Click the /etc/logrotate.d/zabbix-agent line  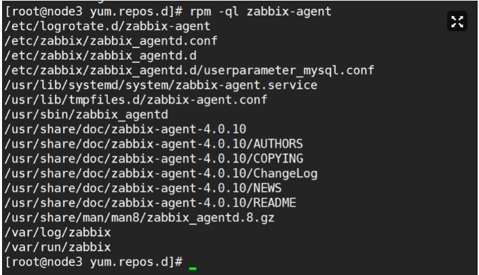107,26
